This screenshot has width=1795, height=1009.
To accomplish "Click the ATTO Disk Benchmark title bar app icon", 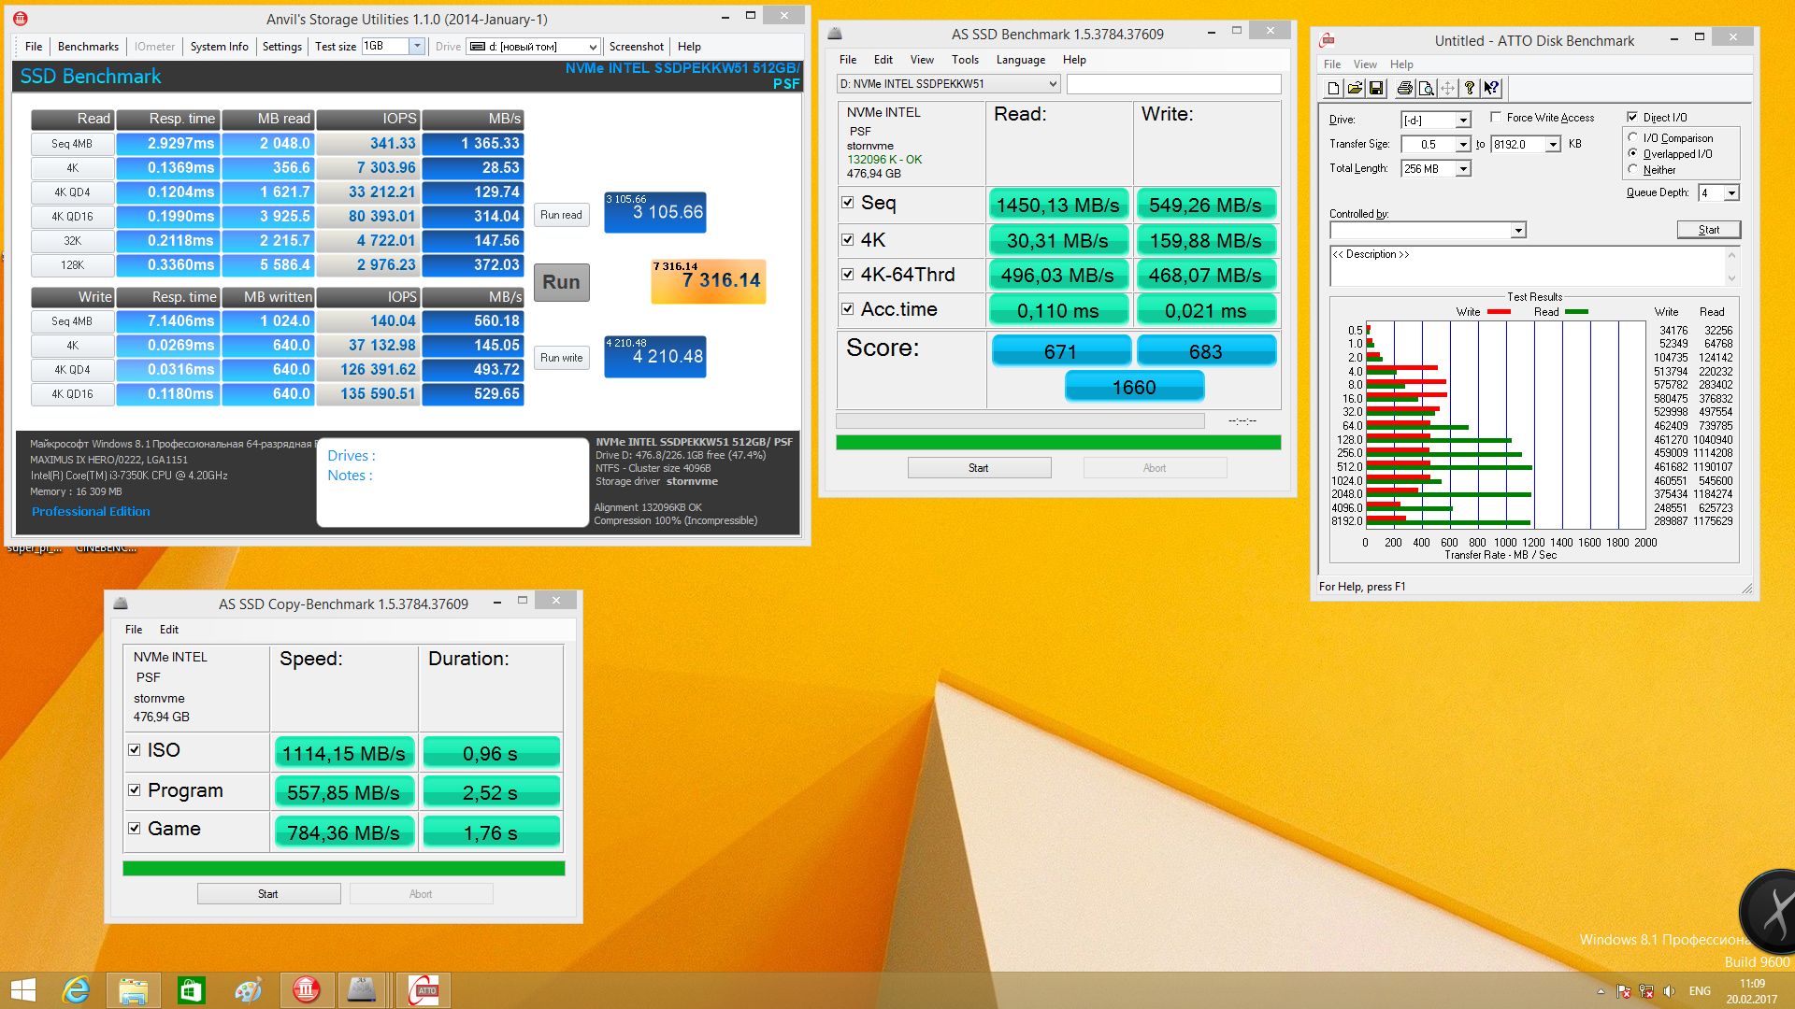I will point(1327,40).
